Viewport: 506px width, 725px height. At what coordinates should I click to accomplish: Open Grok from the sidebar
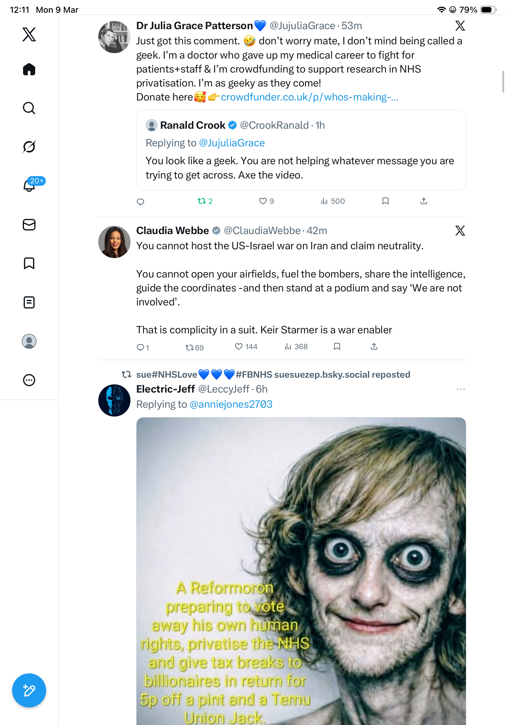click(29, 147)
